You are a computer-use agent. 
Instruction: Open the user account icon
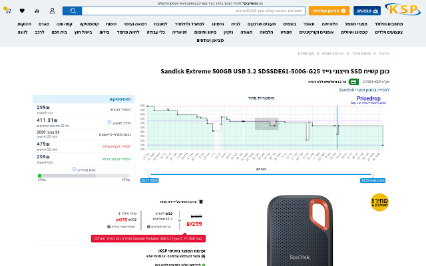click(53, 11)
